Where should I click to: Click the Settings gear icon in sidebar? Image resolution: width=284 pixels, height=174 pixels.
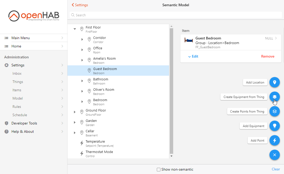pos(6,65)
